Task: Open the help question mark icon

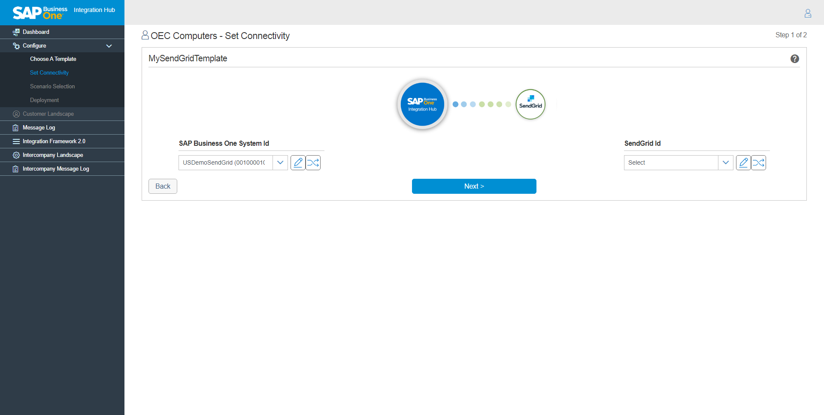Action: click(794, 59)
